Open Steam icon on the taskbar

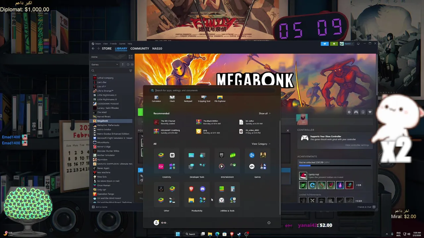tap(239, 234)
